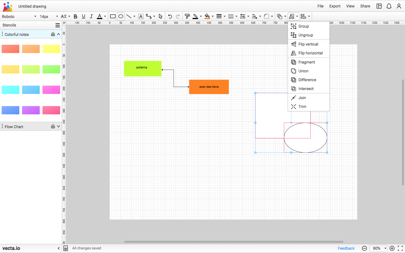Click the zoom out minus icon
This screenshot has height=253, width=405.
coord(364,248)
